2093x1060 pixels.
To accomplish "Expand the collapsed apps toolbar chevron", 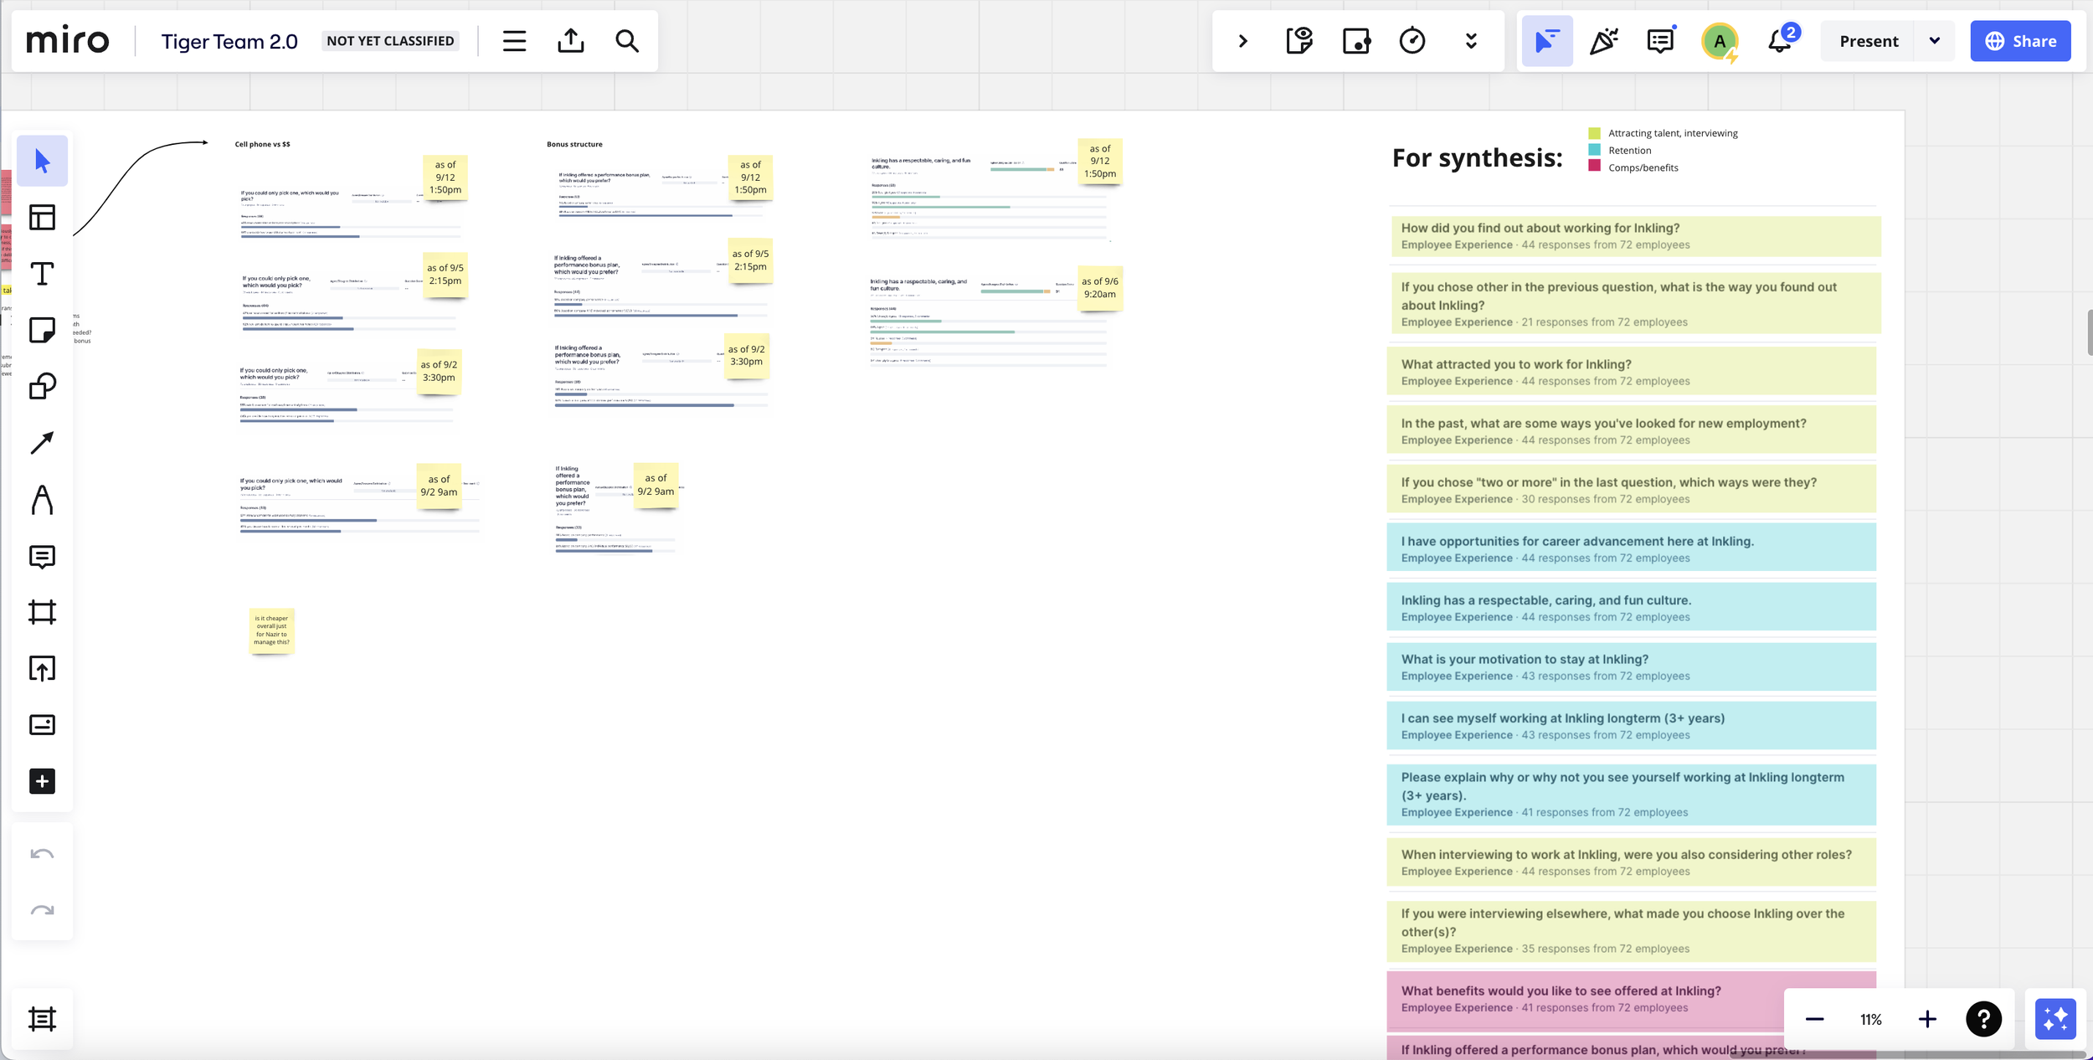I will pyautogui.click(x=1243, y=41).
